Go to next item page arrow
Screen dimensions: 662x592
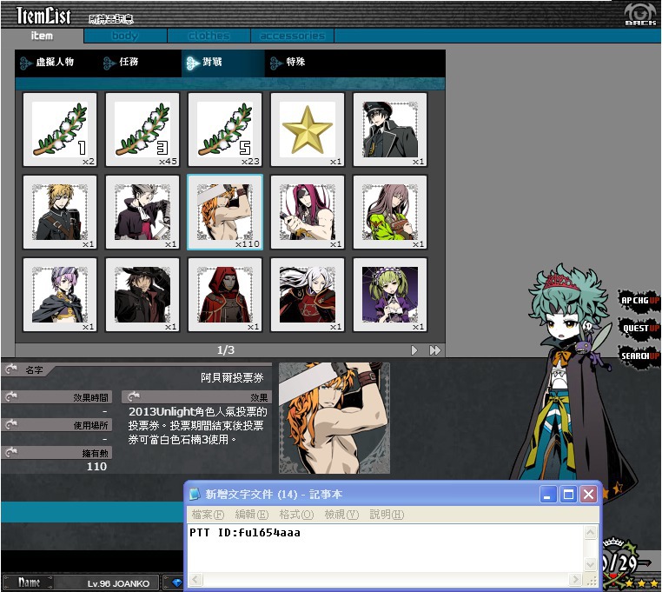tap(414, 350)
